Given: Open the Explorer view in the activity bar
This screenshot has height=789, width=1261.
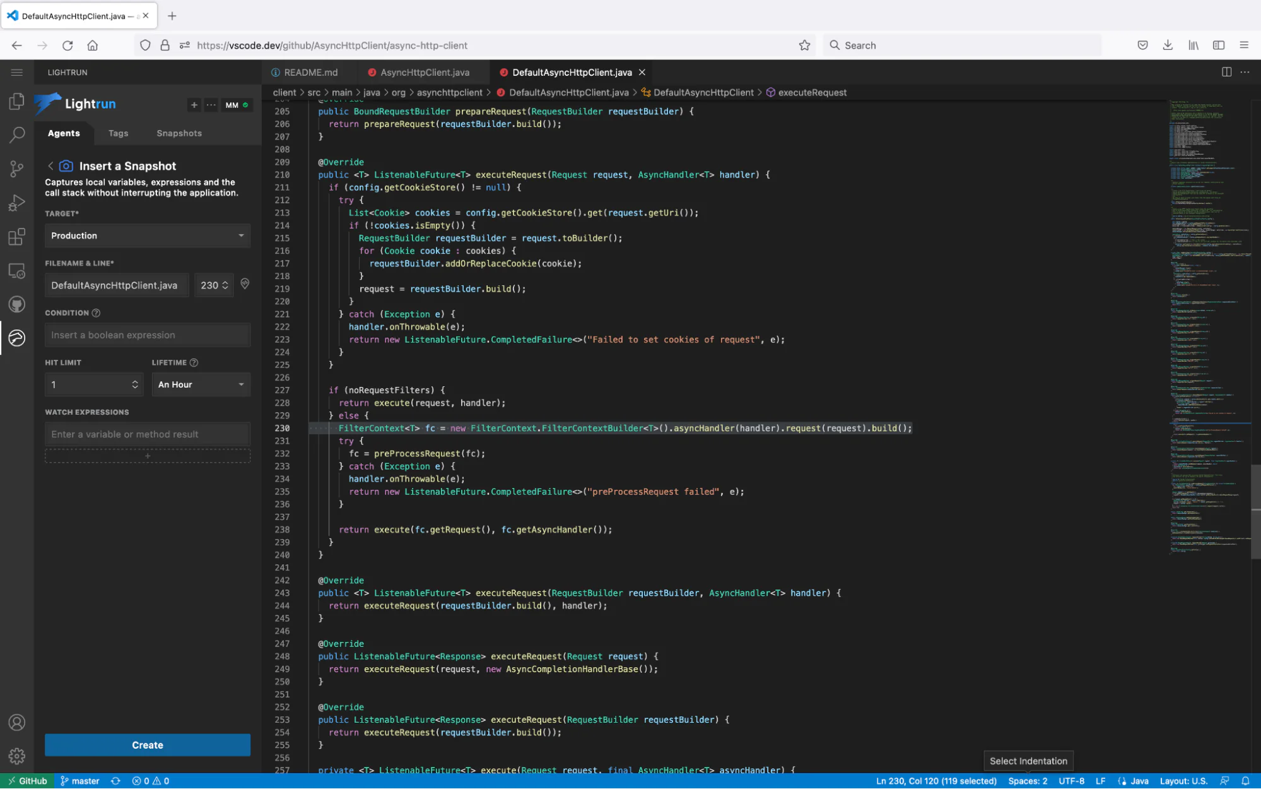Looking at the screenshot, I should 16,101.
